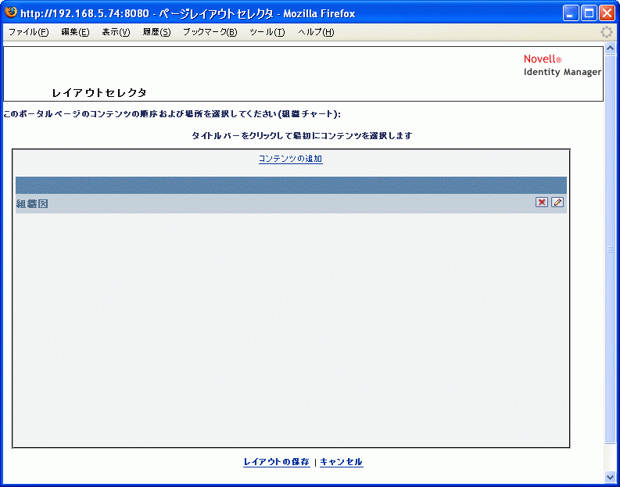This screenshot has height=487, width=620.
Task: Click the タイトルバーをクリックして instruction text
Action: pos(302,135)
